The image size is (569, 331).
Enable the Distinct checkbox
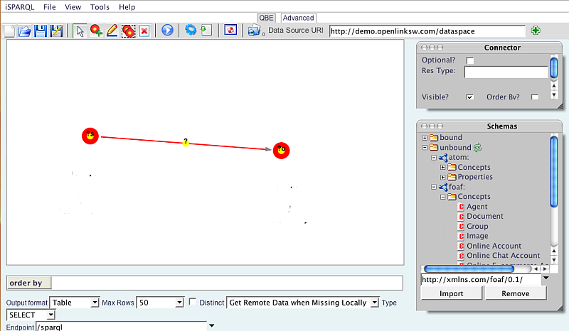coord(193,302)
